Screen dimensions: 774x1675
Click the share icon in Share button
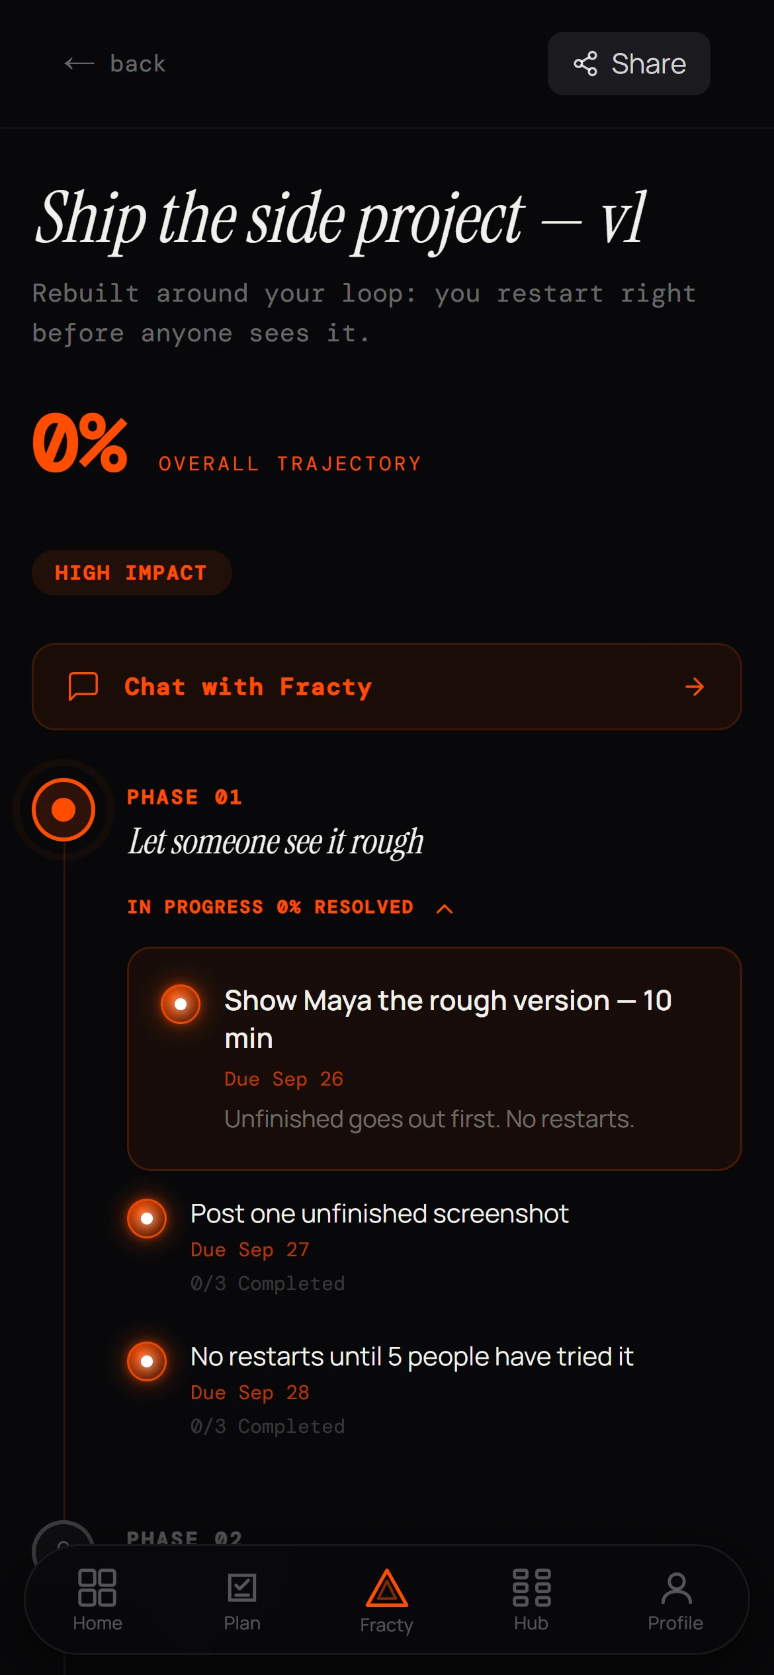(585, 64)
